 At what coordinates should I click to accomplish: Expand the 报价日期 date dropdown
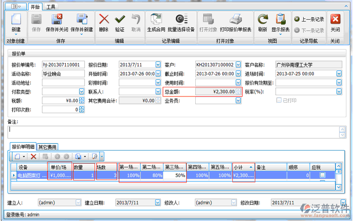(x=158, y=65)
